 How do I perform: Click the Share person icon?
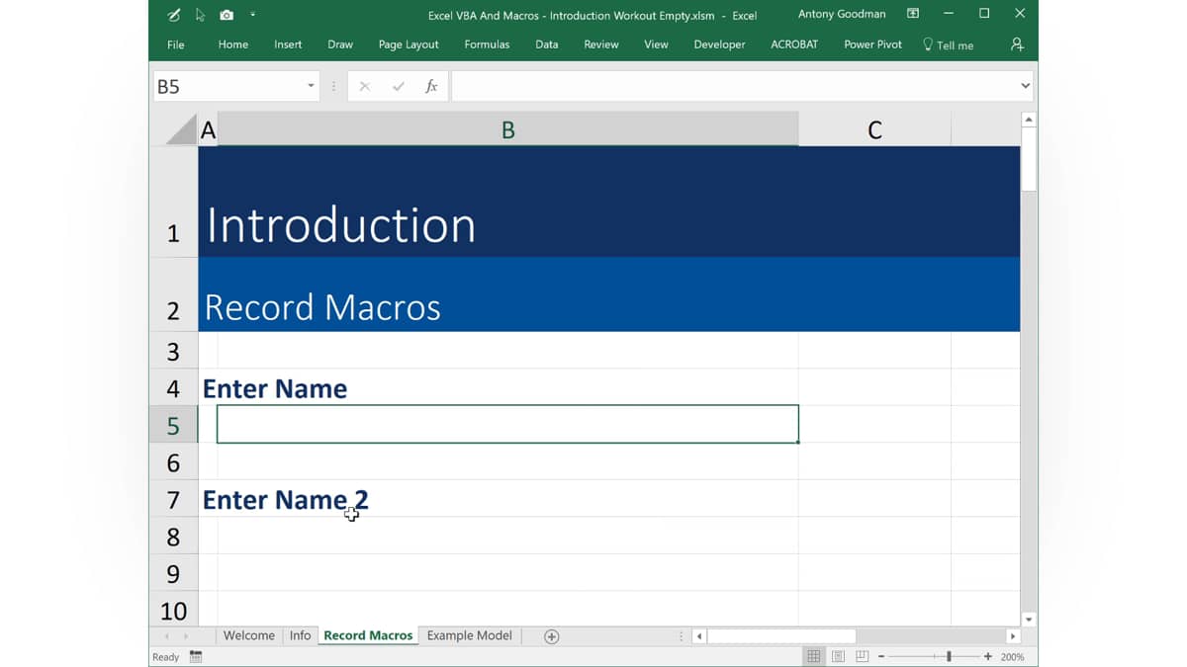point(1017,44)
